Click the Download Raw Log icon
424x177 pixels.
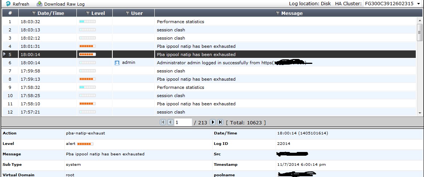[39, 4]
